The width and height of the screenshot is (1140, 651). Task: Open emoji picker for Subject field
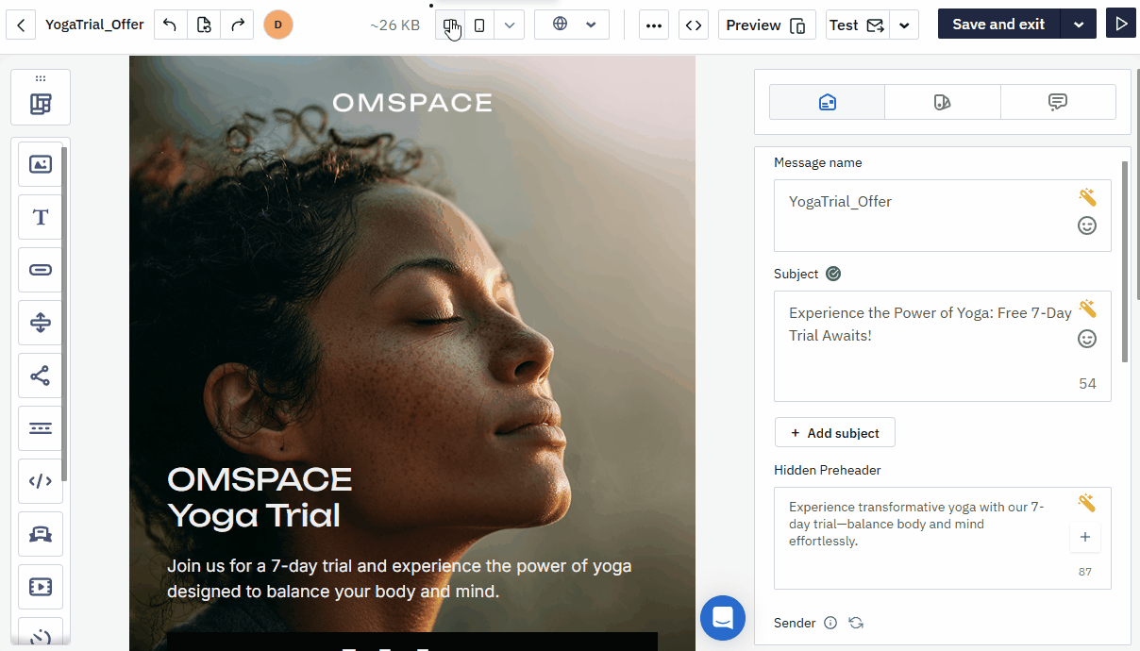tap(1087, 338)
